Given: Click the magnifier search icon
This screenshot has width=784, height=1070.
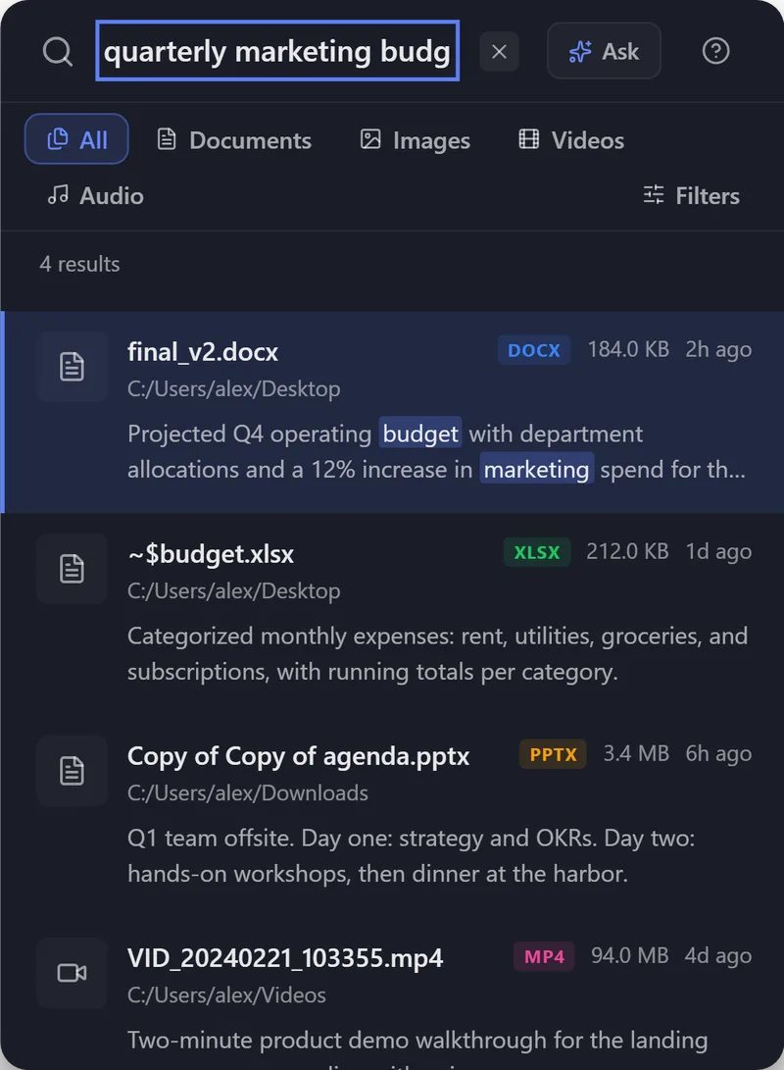Looking at the screenshot, I should pyautogui.click(x=57, y=51).
